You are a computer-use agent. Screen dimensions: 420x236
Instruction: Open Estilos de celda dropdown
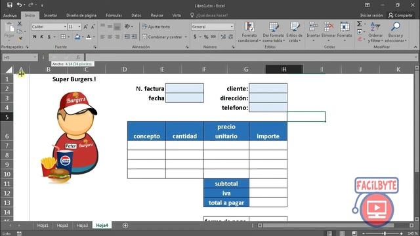294,32
